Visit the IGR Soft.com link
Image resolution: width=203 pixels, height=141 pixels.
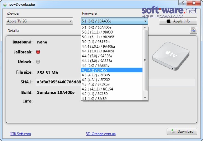pyautogui.click(x=21, y=134)
